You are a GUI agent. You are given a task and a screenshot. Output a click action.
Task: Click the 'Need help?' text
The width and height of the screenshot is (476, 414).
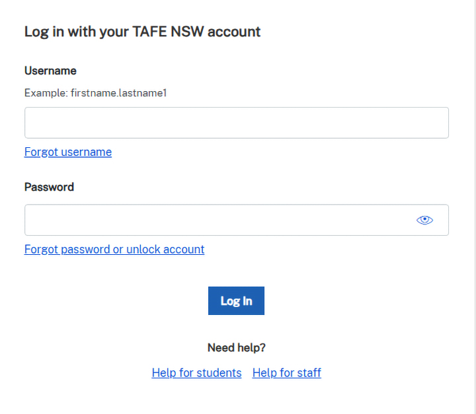pos(236,347)
